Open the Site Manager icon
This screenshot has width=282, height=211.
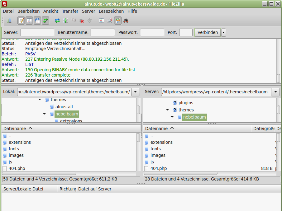[9, 21]
